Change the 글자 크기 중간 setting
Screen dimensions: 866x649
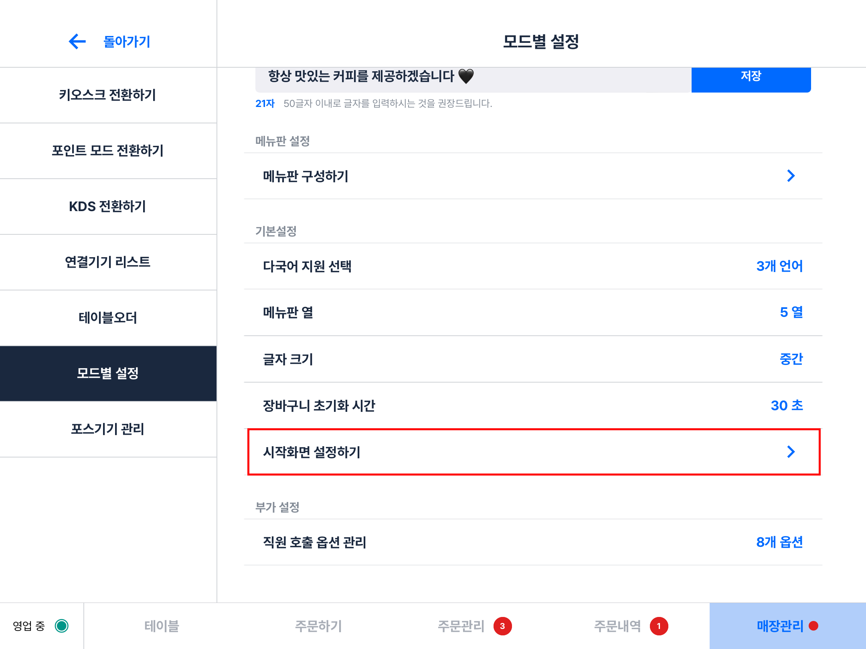click(791, 359)
